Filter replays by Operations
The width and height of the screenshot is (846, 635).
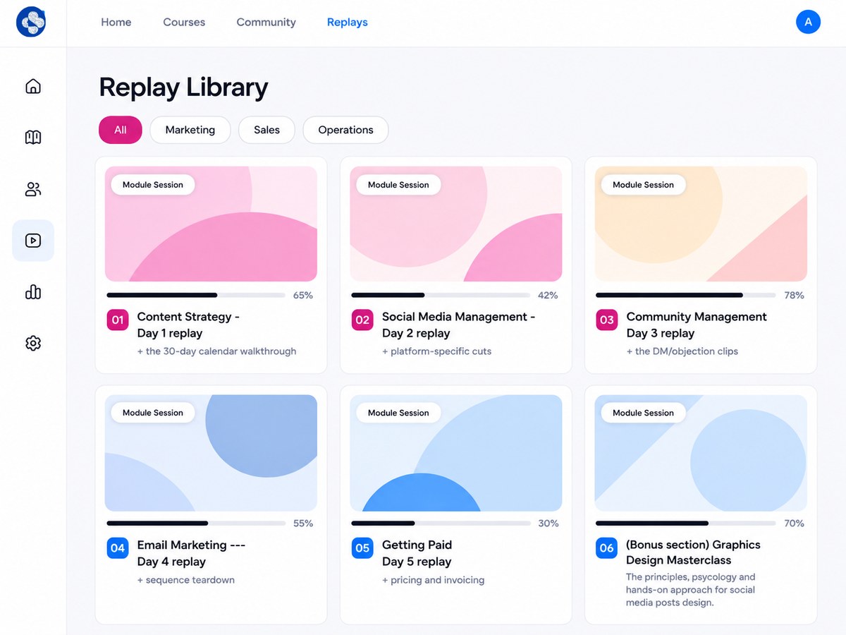click(345, 130)
